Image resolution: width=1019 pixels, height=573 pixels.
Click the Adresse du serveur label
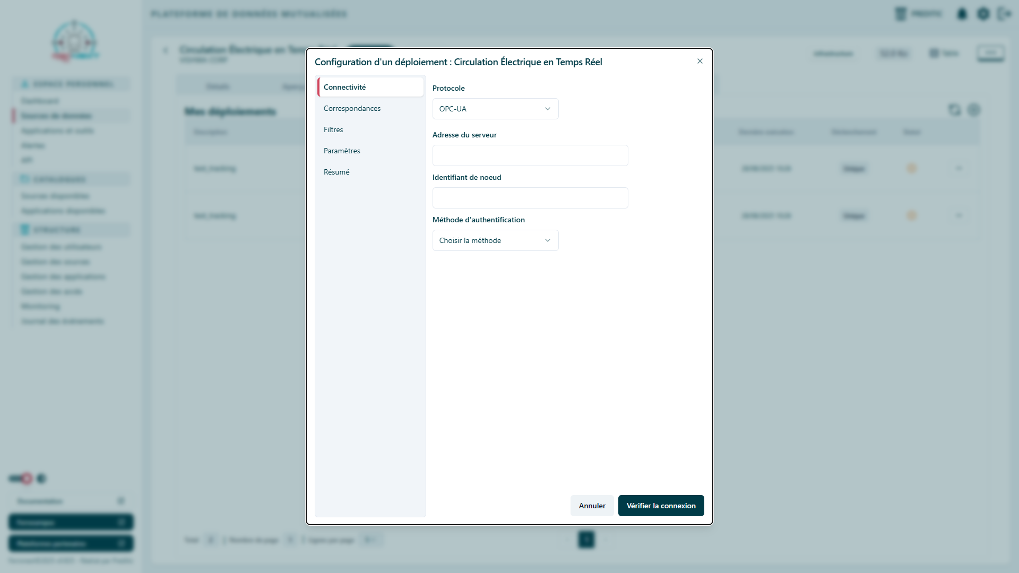coord(464,135)
